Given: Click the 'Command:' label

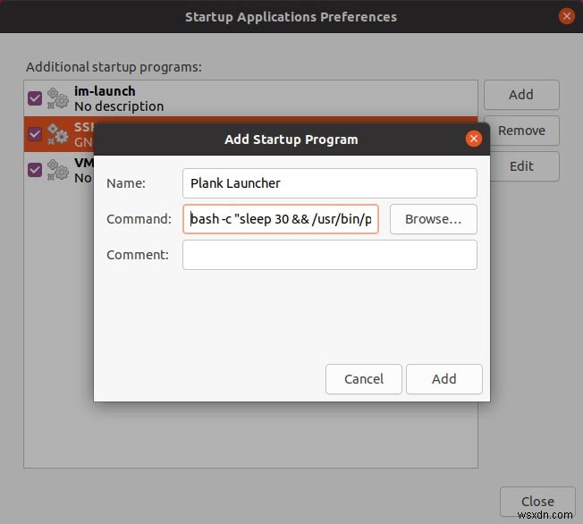Looking at the screenshot, I should [x=139, y=219].
